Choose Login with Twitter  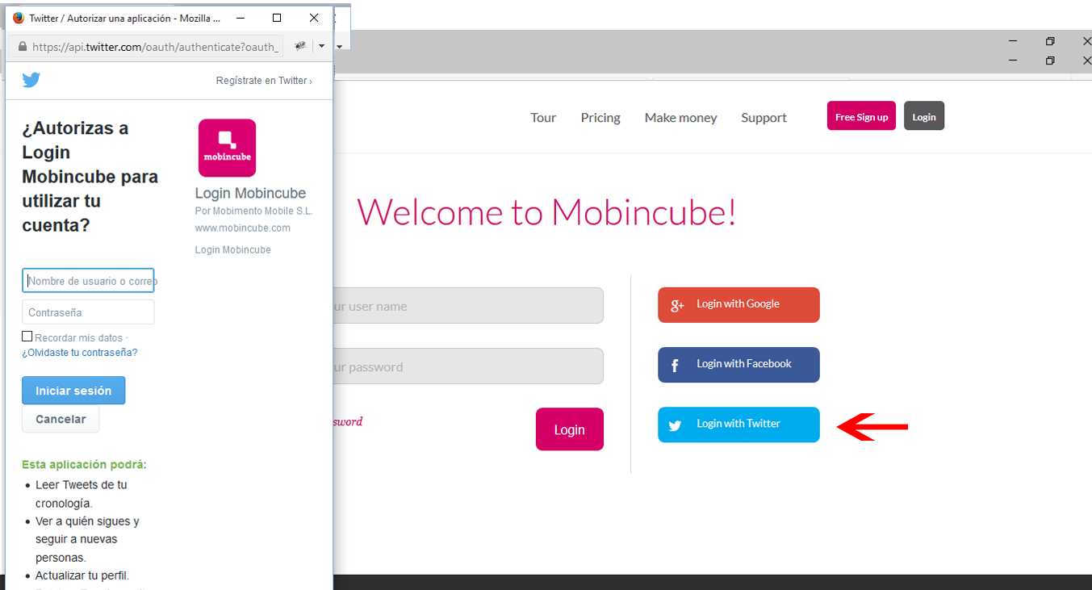point(738,425)
